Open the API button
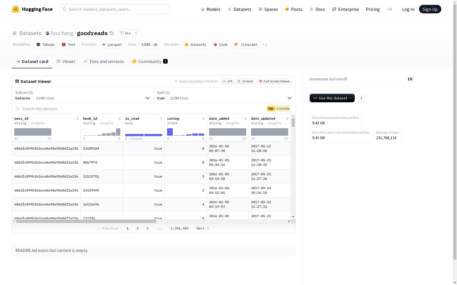Image resolution: width=457 pixels, height=285 pixels. [x=227, y=81]
